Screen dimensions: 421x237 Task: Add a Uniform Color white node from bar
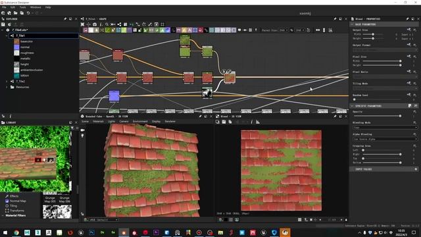pyautogui.click(x=91, y=30)
